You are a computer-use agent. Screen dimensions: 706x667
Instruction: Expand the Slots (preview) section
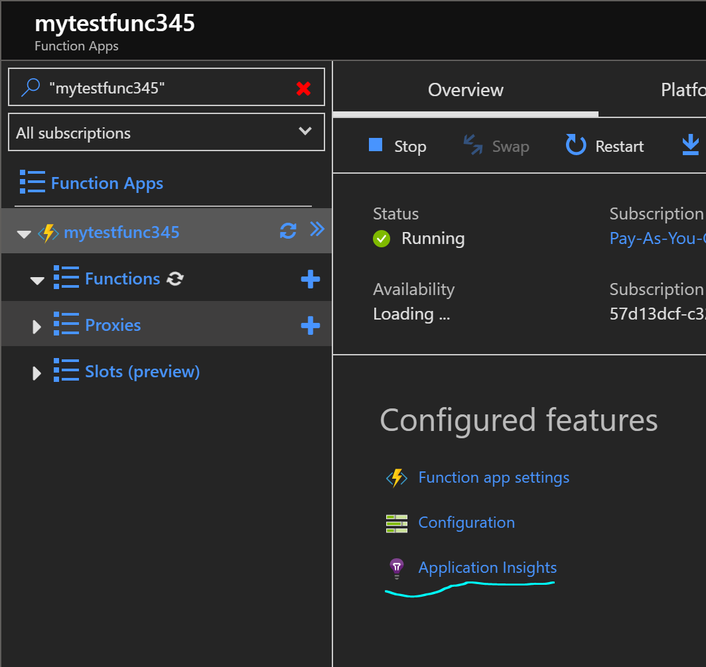[36, 373]
